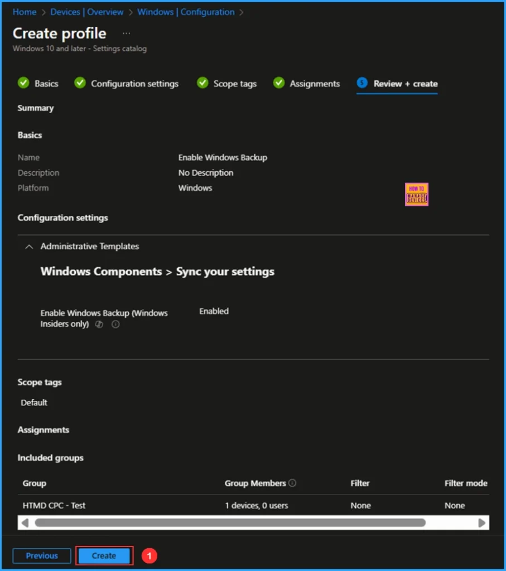Click the info icon beside Group Members
Image resolution: width=506 pixels, height=571 pixels.
(x=292, y=483)
